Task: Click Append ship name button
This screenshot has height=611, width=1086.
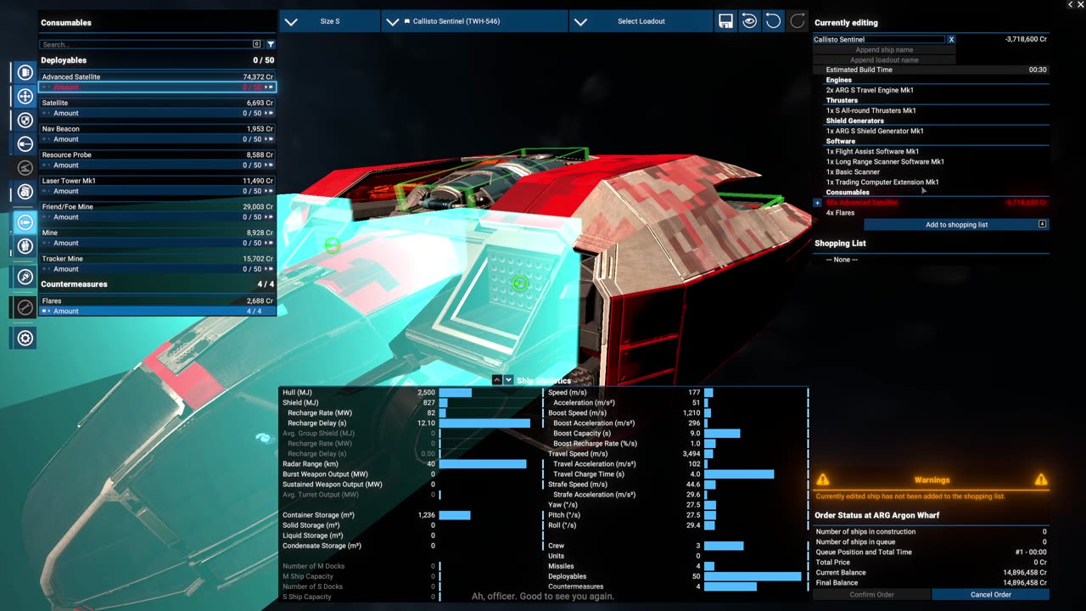Action: point(884,50)
